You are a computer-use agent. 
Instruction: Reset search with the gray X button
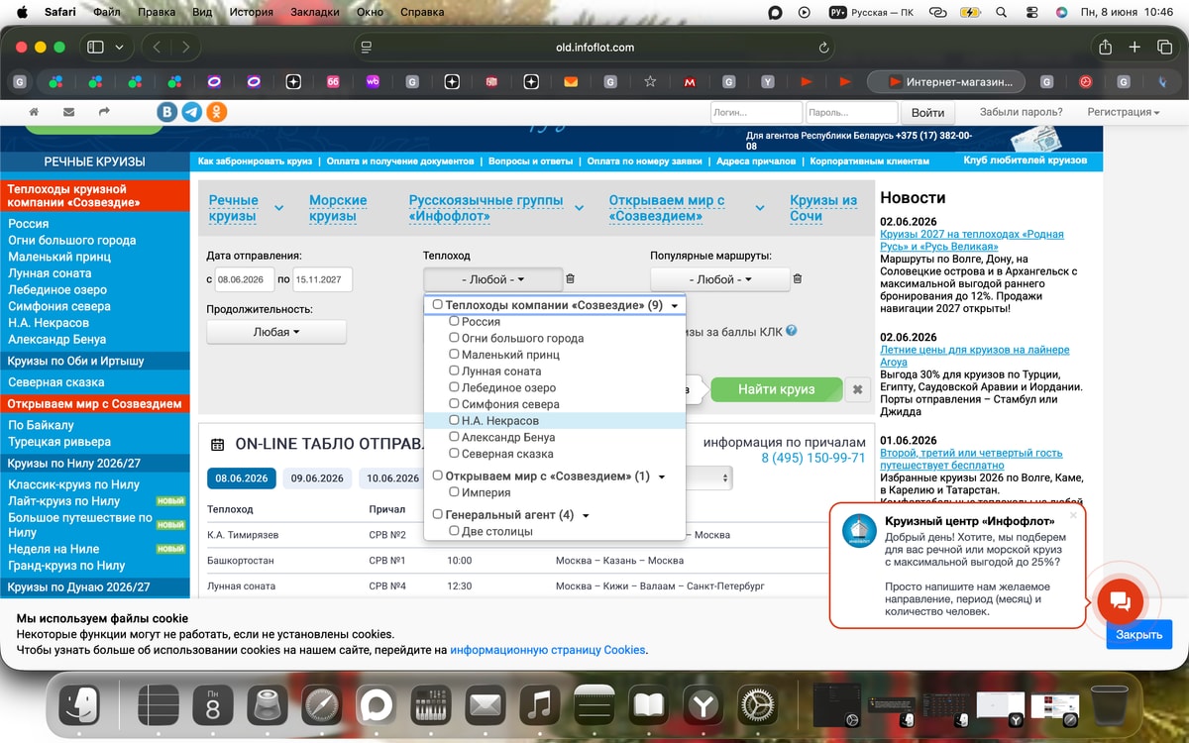pos(858,390)
